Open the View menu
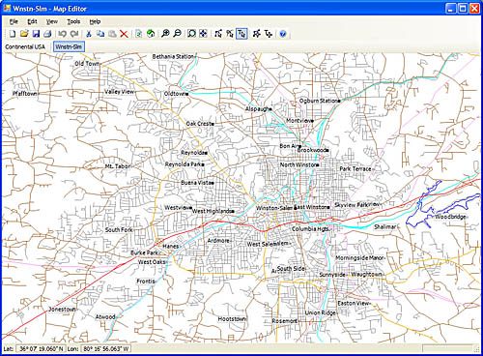The height and width of the screenshot is (356, 483). (x=52, y=21)
